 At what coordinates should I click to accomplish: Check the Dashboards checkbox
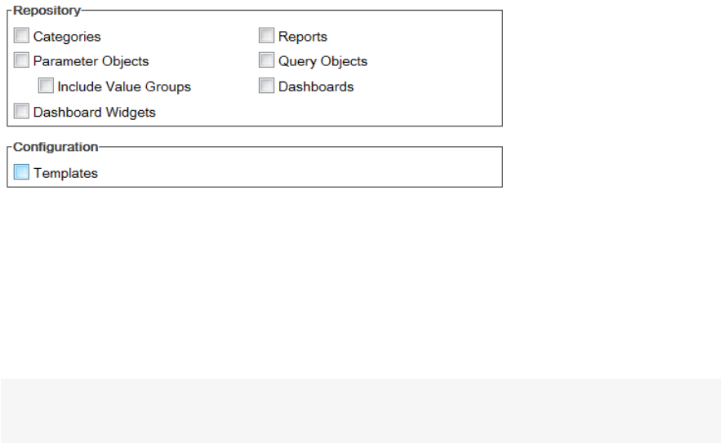click(x=266, y=86)
